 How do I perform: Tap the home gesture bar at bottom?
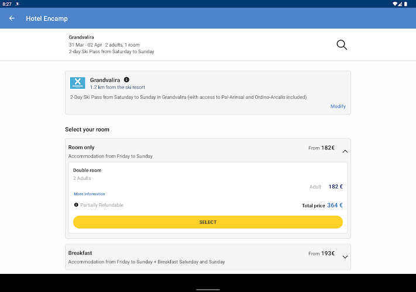[x=208, y=288]
